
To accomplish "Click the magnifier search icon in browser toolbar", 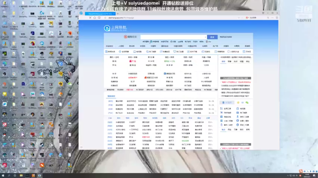I will pos(268,18).
